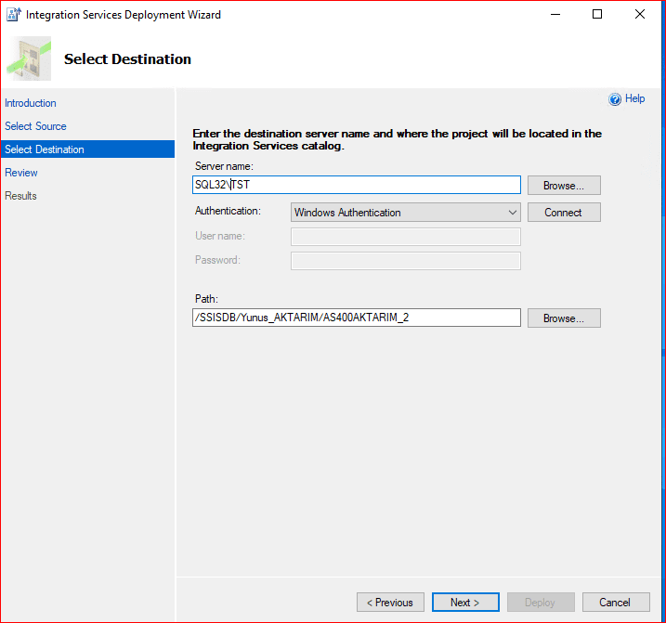Image resolution: width=666 pixels, height=623 pixels.
Task: Jump to the Review step
Action: tap(21, 173)
